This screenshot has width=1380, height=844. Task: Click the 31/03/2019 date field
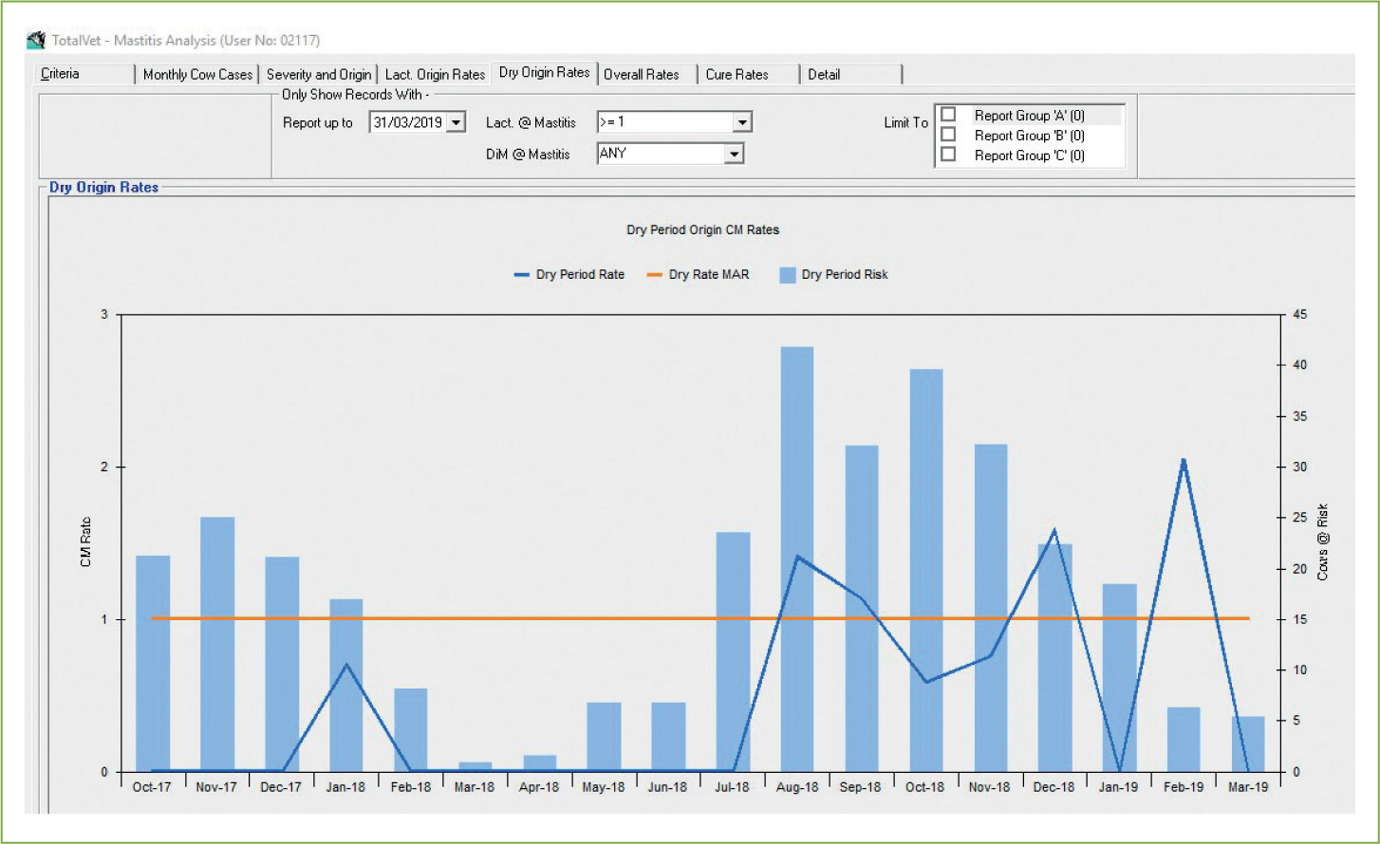(x=408, y=123)
